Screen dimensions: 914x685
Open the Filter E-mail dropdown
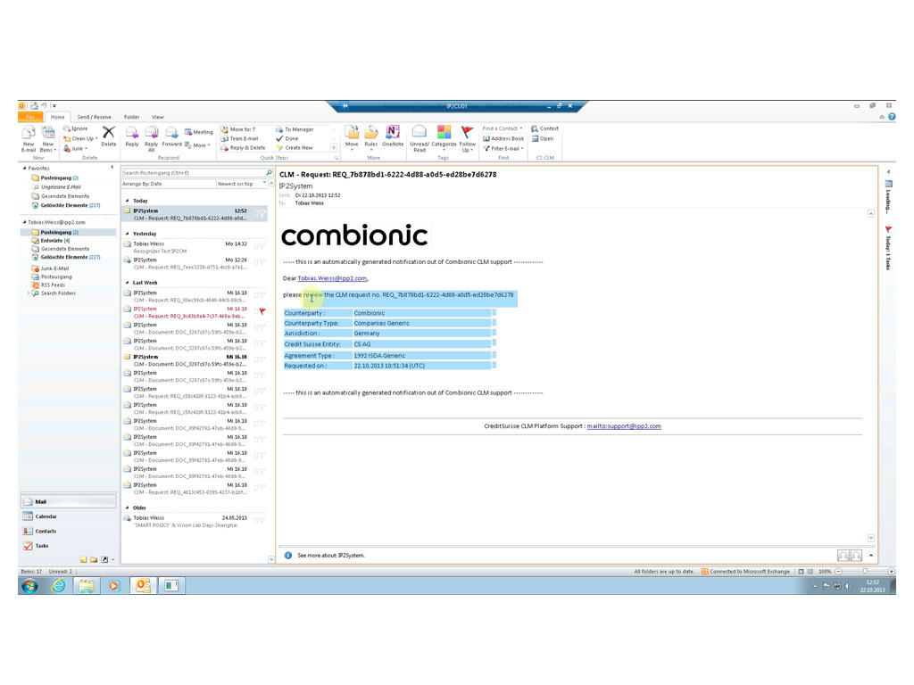pyautogui.click(x=504, y=149)
